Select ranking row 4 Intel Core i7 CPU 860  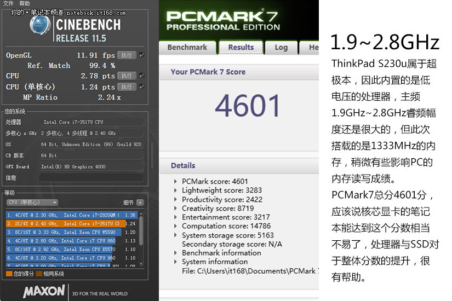(71, 241)
